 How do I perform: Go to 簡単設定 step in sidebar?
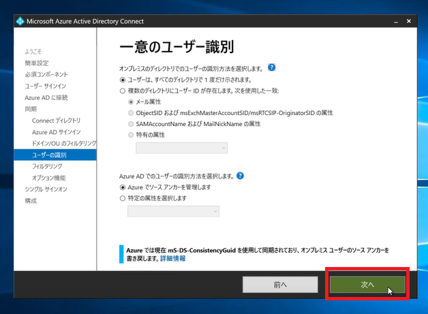tap(37, 63)
